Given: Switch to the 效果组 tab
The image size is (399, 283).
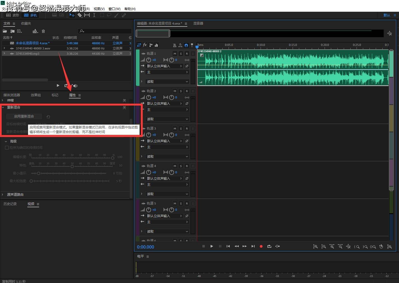Looking at the screenshot, I should pos(36,95).
